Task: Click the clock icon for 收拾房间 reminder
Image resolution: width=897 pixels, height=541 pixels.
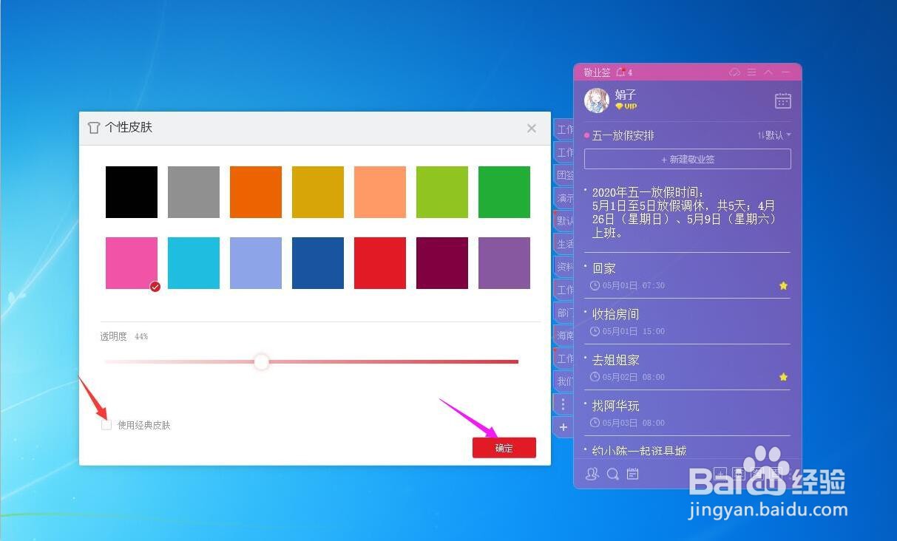Action: tap(595, 331)
